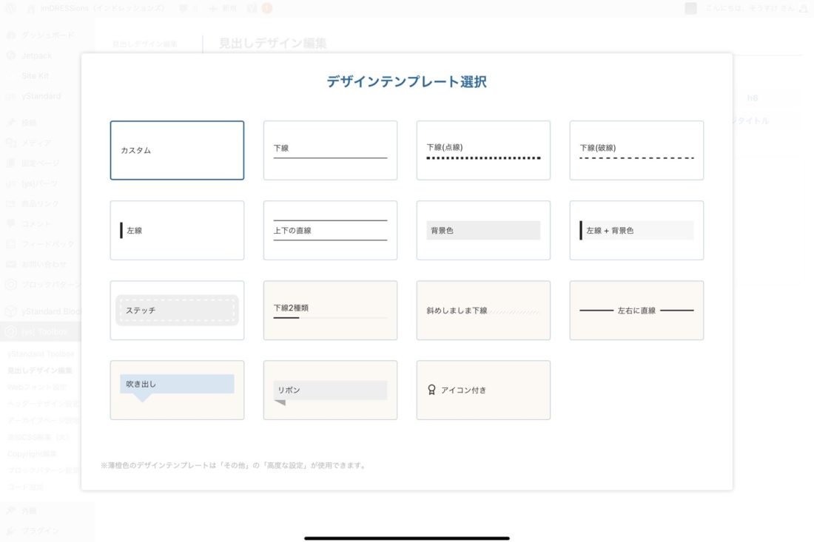Select the 左右に直線 template card

coord(636,310)
